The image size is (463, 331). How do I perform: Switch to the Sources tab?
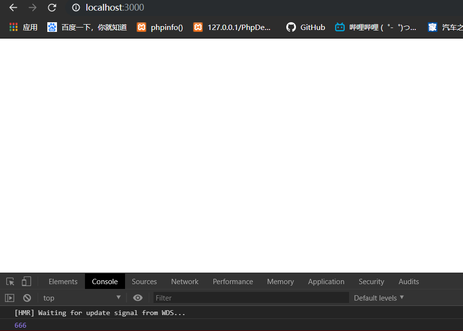pos(144,281)
